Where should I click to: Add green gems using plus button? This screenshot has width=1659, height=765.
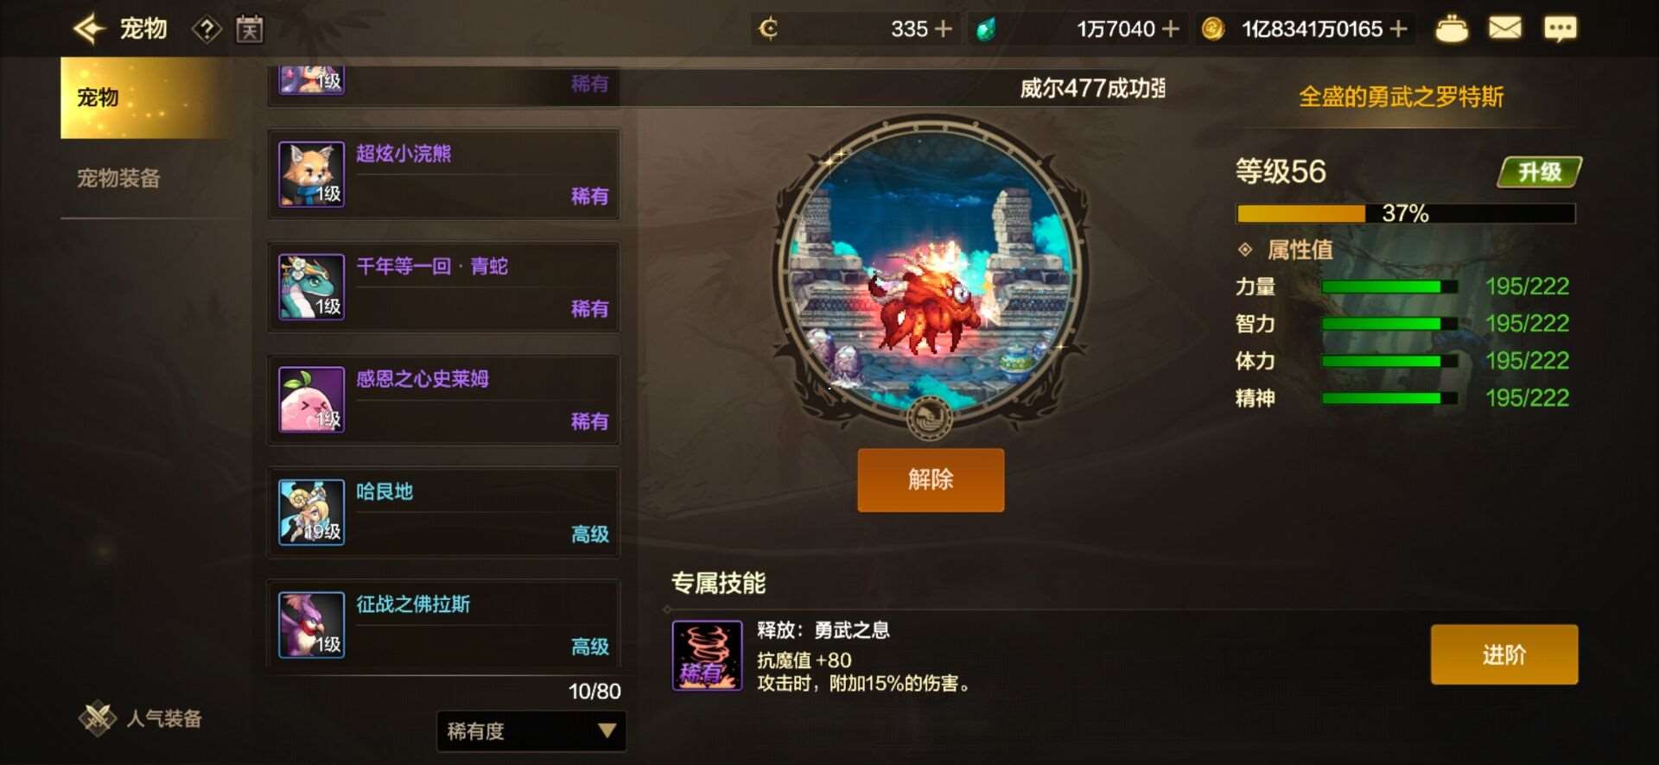[1171, 29]
